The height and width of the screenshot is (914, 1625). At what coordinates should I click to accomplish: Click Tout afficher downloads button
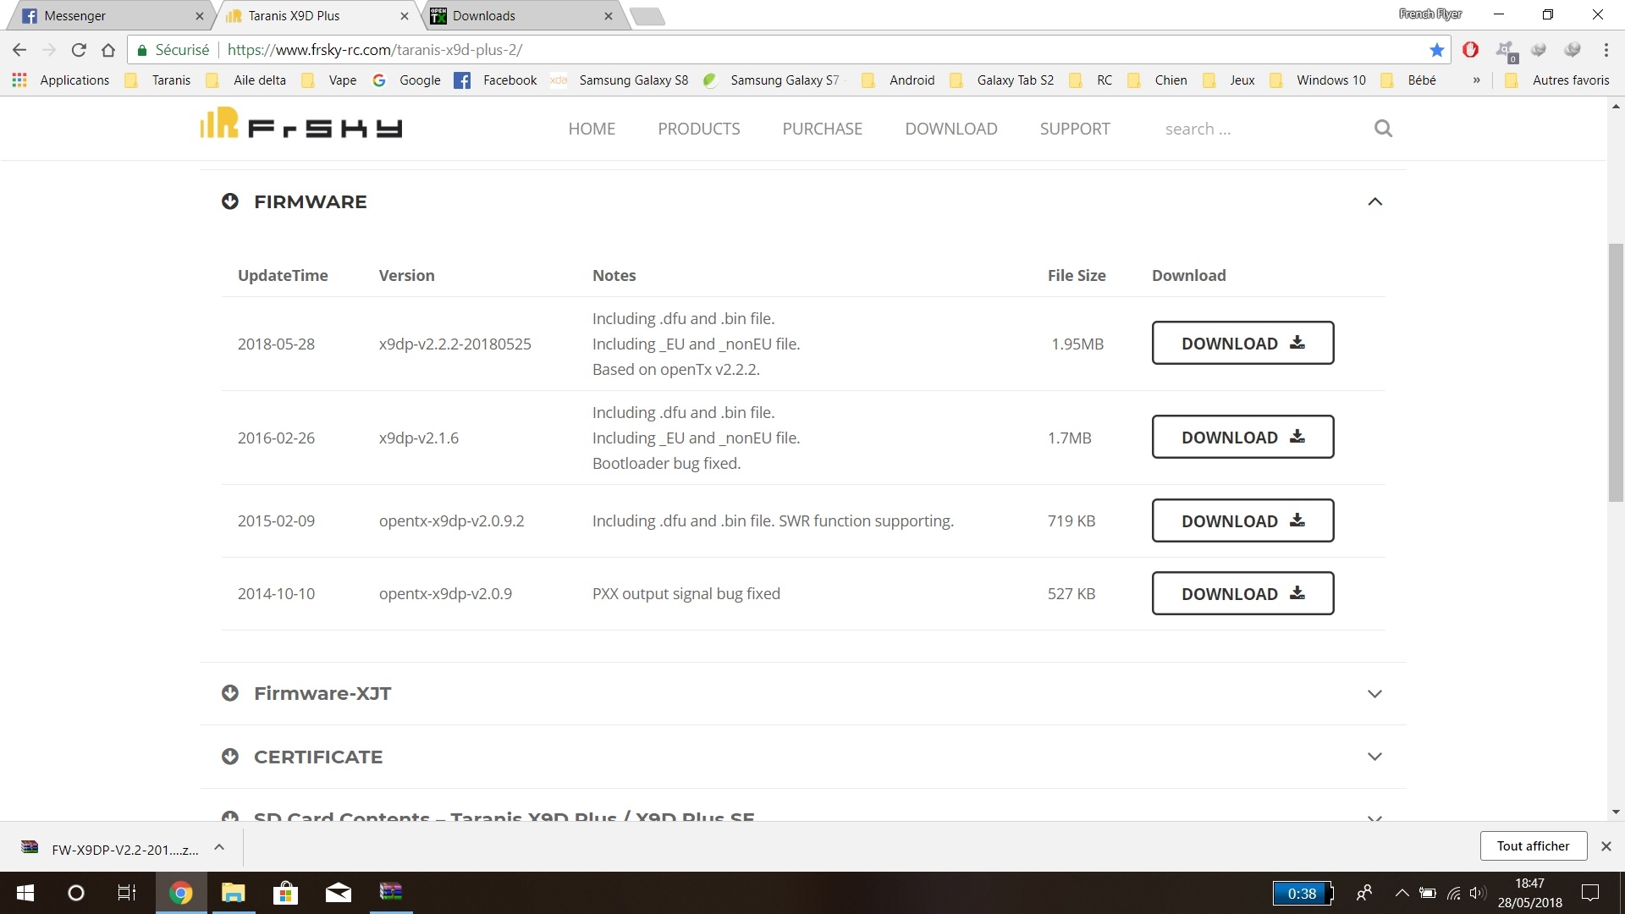[1533, 846]
